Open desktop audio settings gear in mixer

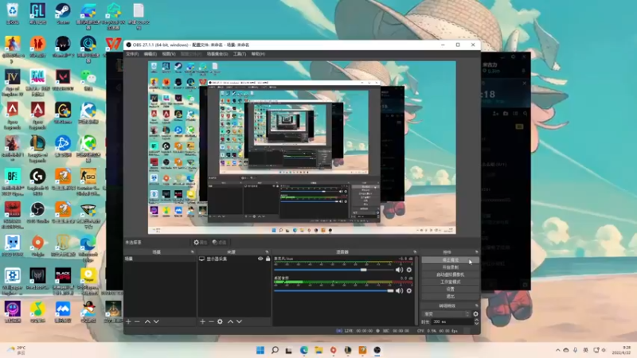click(409, 290)
